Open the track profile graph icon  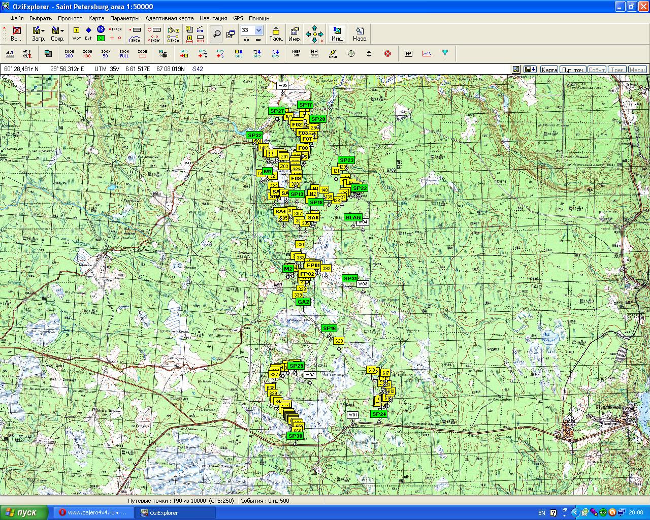point(427,53)
